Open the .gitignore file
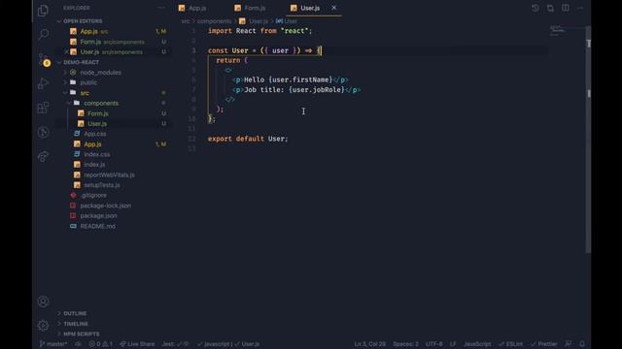 point(93,196)
